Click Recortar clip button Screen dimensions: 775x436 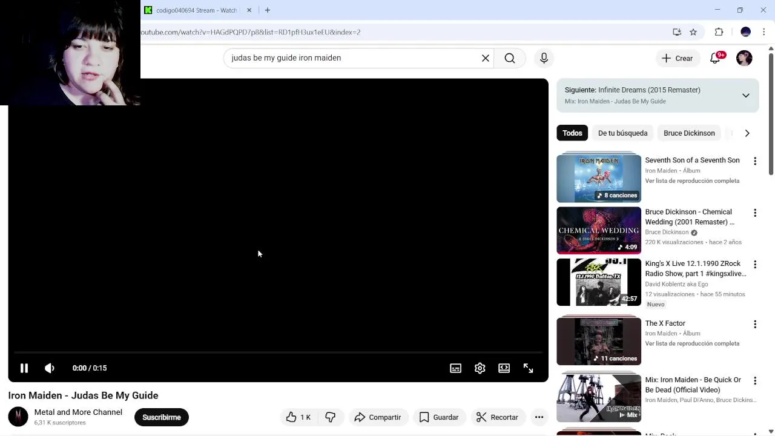[497, 417]
